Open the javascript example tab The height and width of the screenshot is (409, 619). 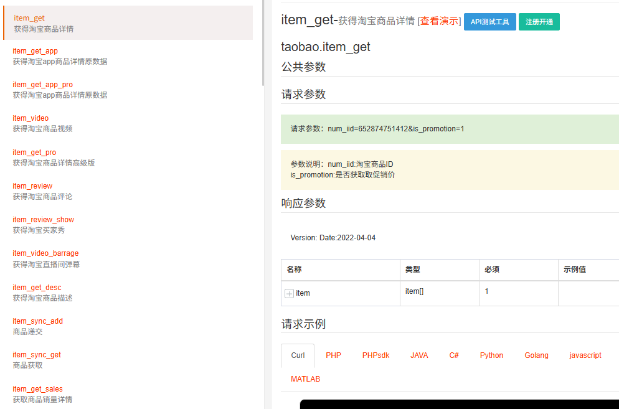coord(585,355)
